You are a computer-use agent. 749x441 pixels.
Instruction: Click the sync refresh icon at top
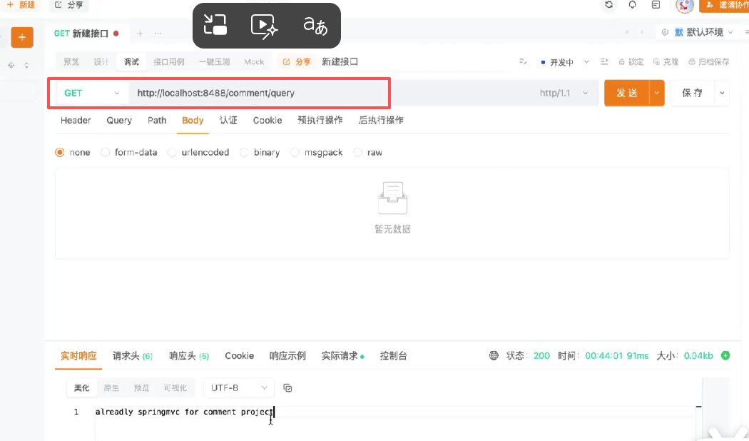(608, 5)
